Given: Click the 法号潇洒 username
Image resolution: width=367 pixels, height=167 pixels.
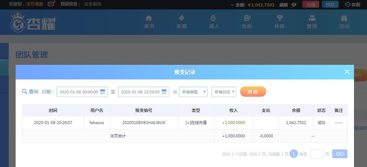Looking at the screenshot, I should 34,4.
